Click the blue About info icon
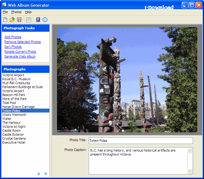 pyautogui.click(x=45, y=20)
